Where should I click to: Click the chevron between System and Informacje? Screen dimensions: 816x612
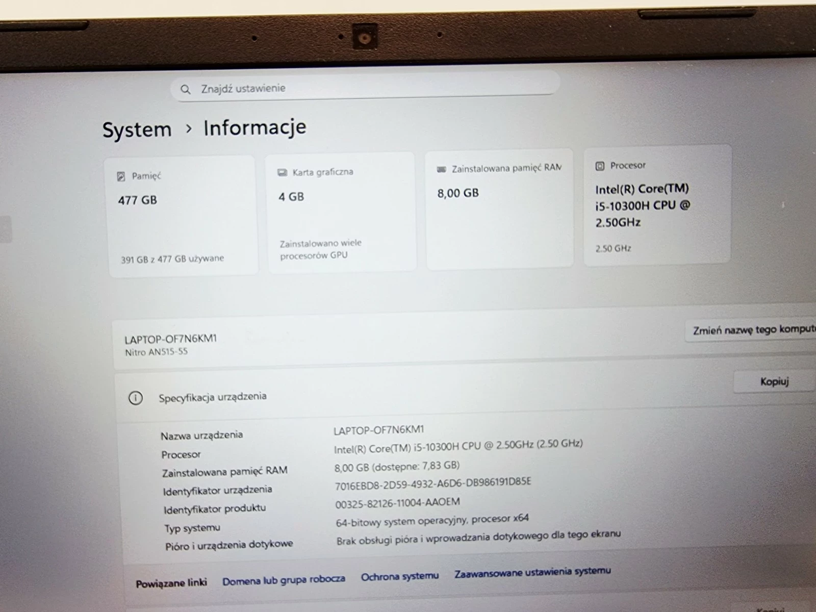[x=190, y=130]
